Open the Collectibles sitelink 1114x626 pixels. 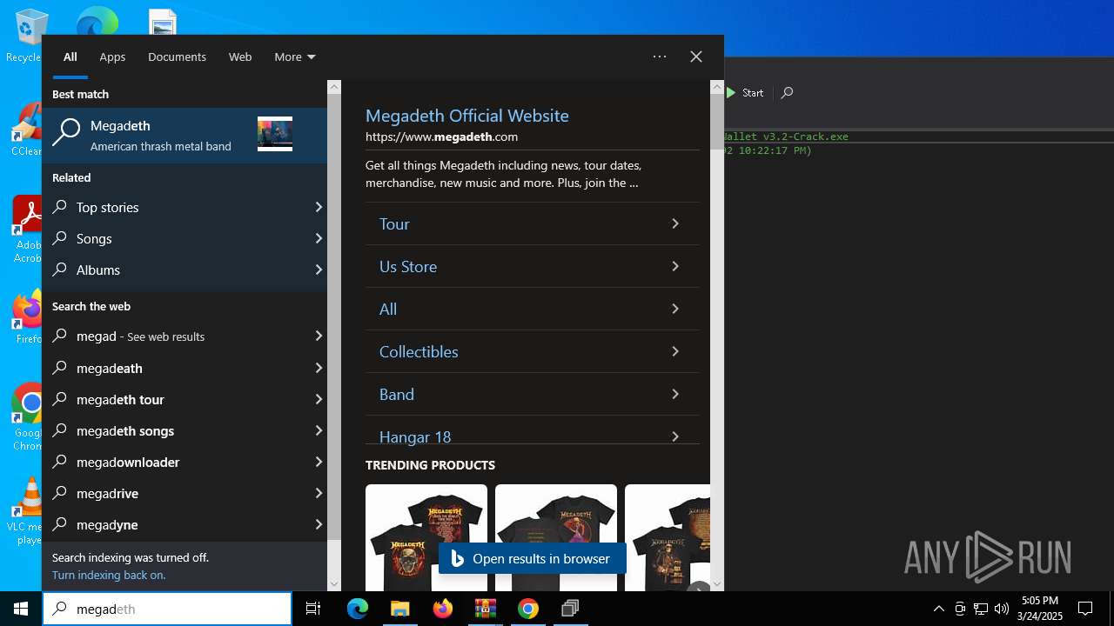(533, 351)
